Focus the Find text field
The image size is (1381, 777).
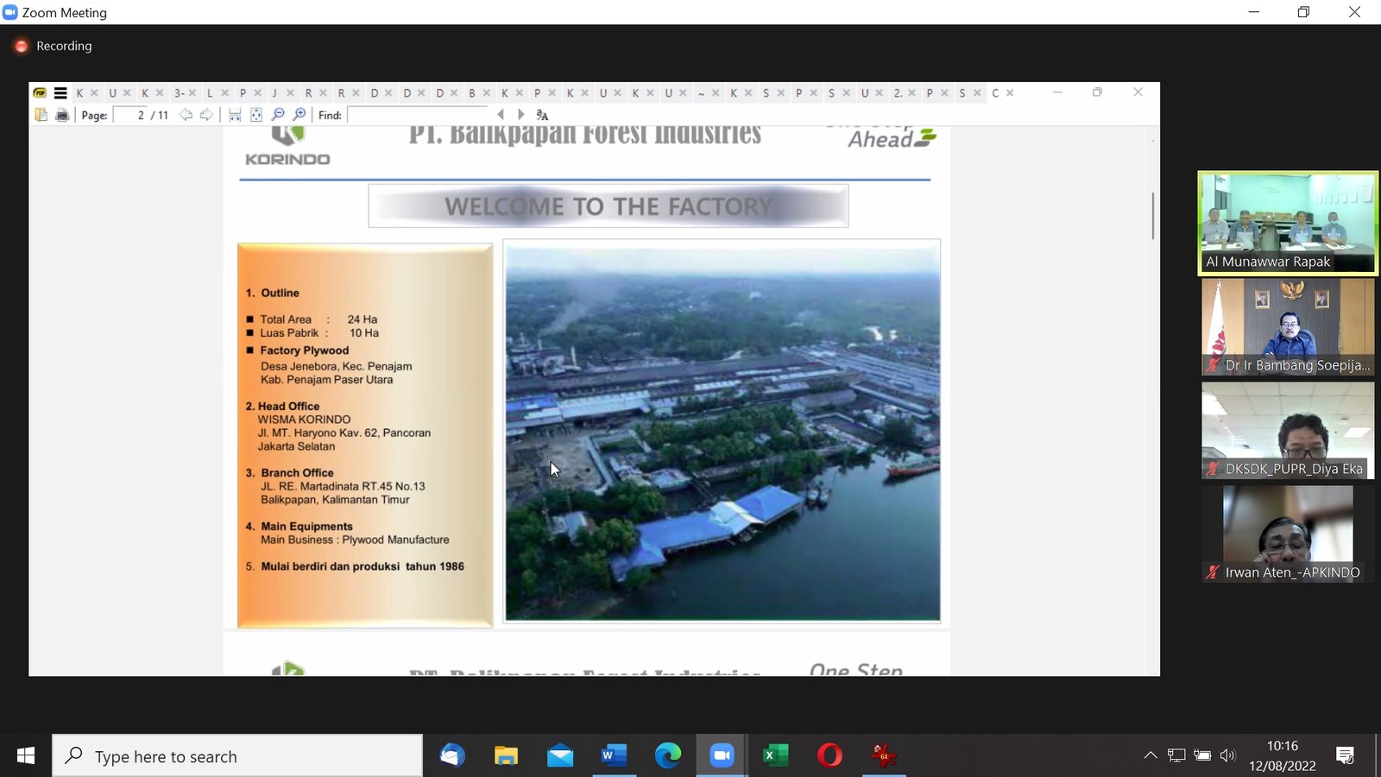(419, 115)
